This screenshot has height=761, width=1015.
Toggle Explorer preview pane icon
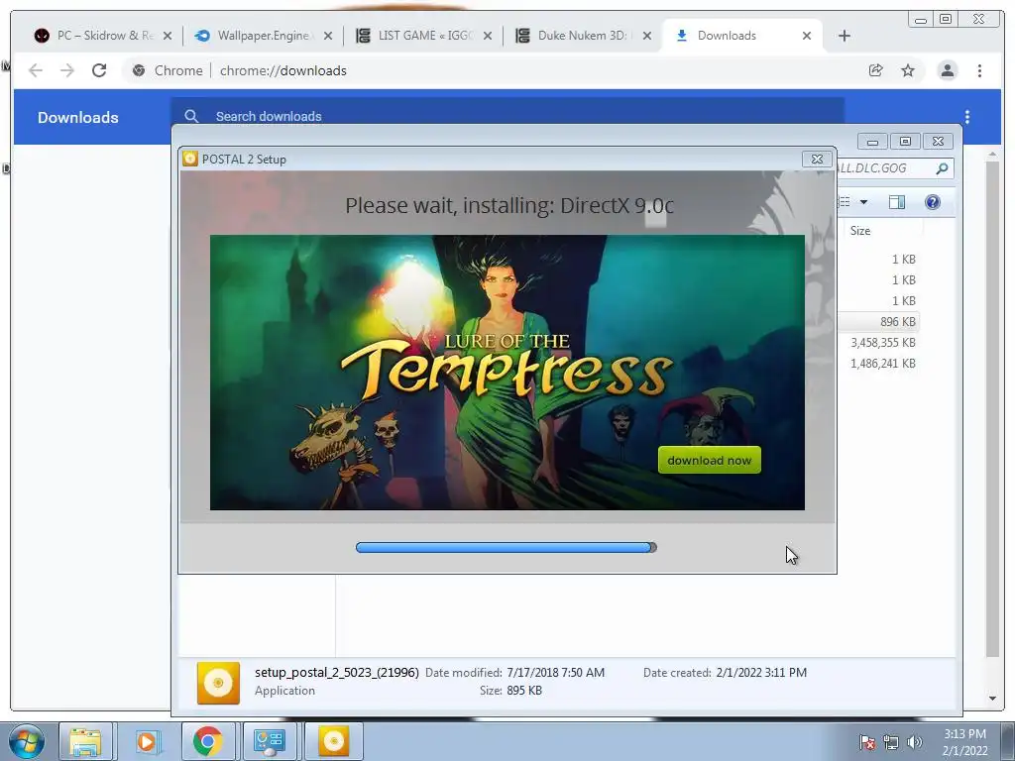point(896,202)
